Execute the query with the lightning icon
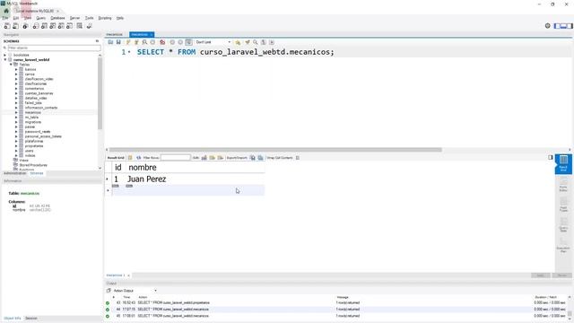Screen dimensions: 574x323 (128, 42)
